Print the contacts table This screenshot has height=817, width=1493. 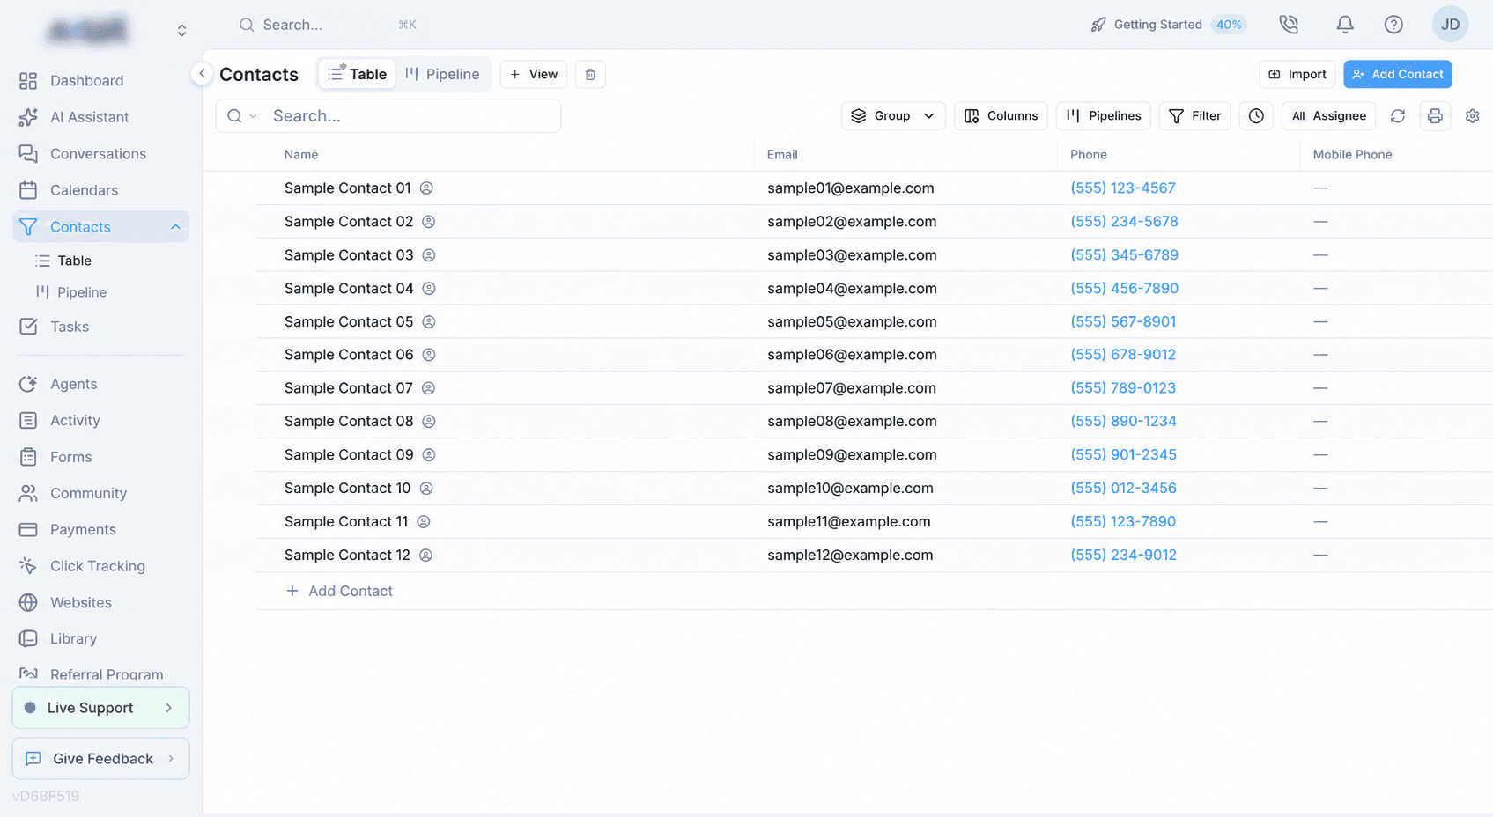click(x=1435, y=116)
